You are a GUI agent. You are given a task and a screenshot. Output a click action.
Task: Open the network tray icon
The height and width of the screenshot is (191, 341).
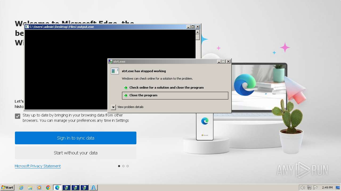click(309, 188)
